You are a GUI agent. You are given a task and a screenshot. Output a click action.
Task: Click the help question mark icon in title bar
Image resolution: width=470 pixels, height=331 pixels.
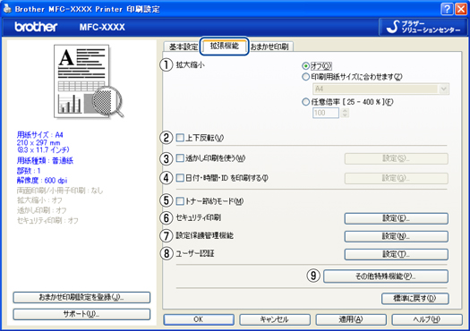pos(447,9)
